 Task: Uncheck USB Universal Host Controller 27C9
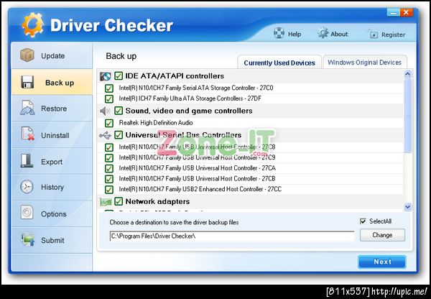click(109, 158)
